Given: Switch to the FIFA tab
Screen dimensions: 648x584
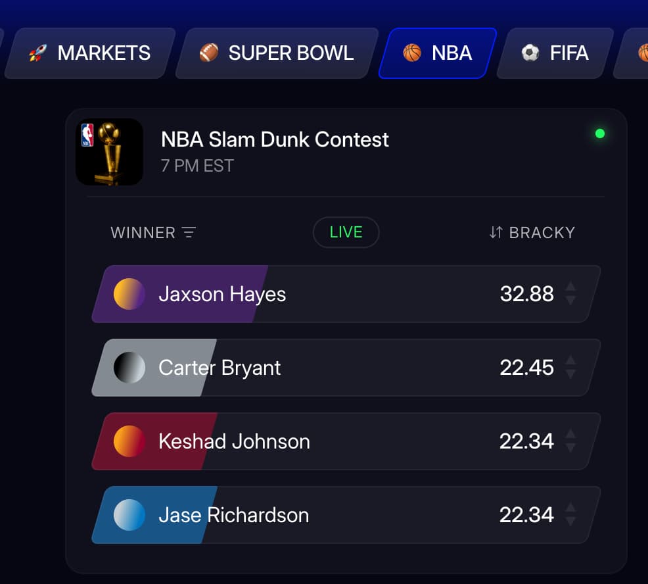Looking at the screenshot, I should tap(555, 53).
